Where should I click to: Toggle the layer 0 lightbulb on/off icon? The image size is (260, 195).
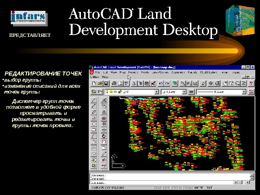coord(107,92)
